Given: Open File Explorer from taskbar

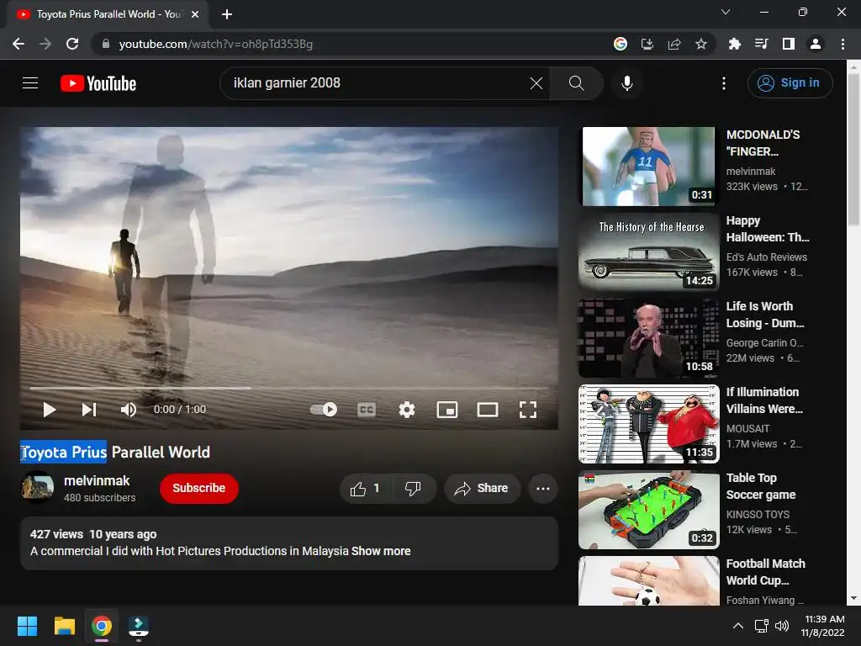Looking at the screenshot, I should 64,626.
